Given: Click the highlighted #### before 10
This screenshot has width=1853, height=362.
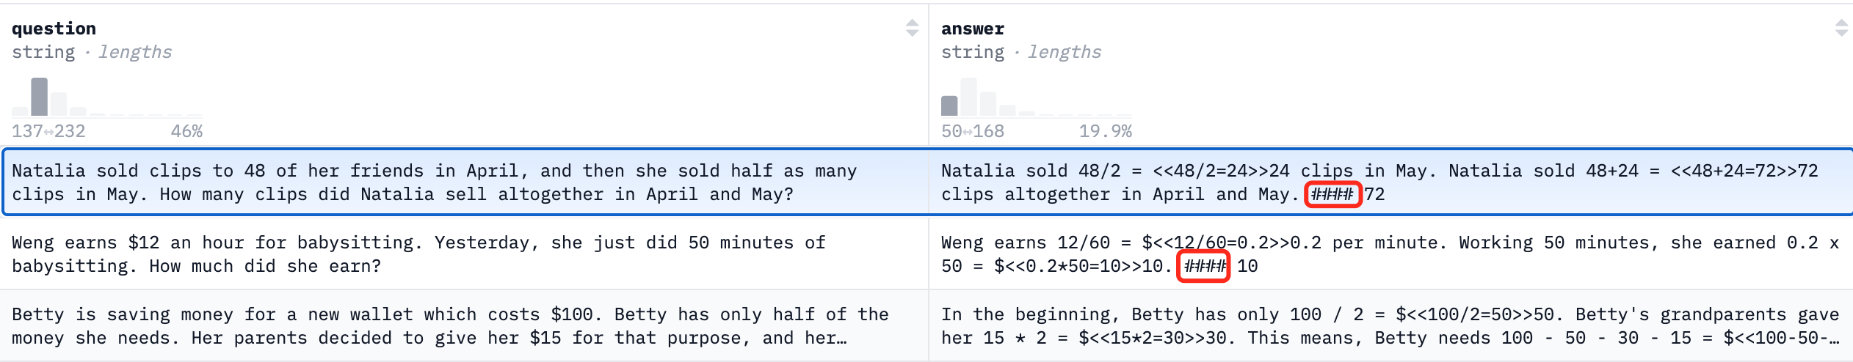Looking at the screenshot, I should point(1203,266).
